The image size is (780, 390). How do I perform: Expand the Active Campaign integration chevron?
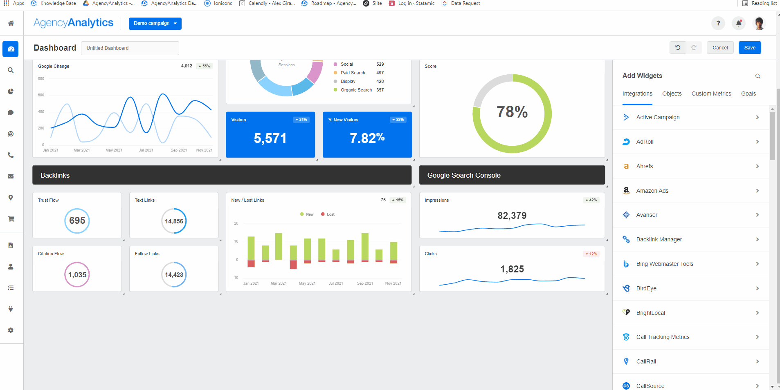pyautogui.click(x=758, y=117)
